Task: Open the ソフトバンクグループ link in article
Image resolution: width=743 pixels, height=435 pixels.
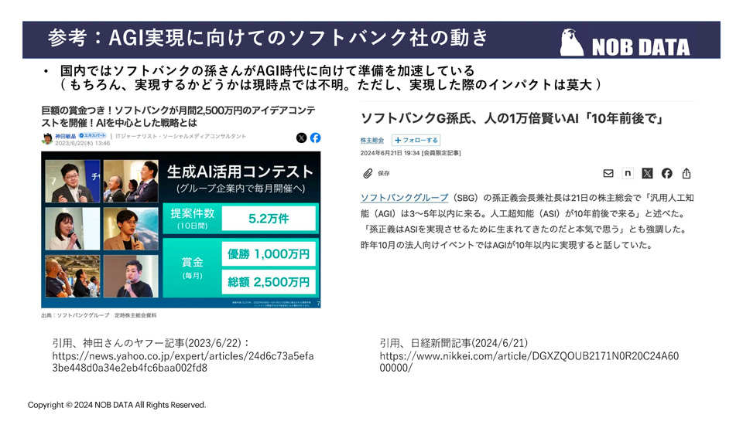Action: click(x=404, y=198)
